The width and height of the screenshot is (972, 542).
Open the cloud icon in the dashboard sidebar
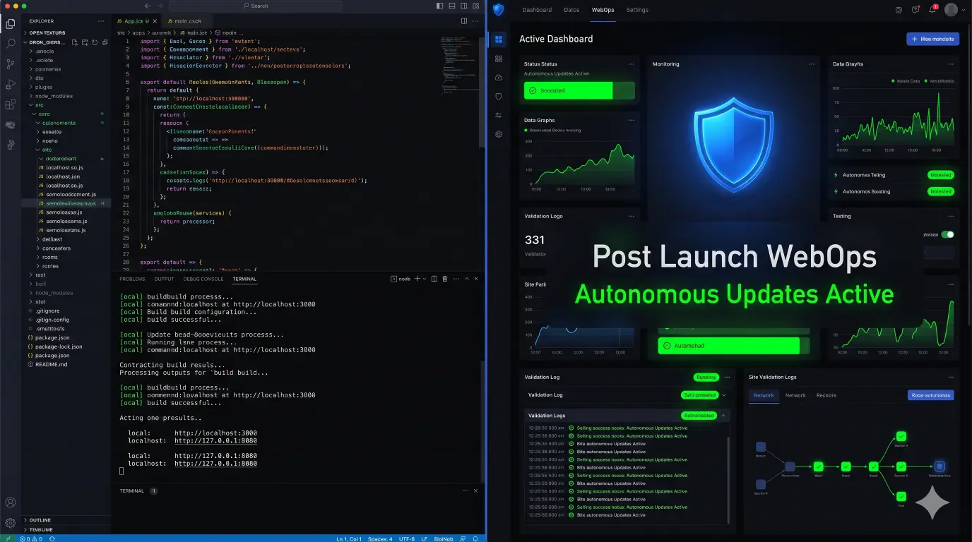pyautogui.click(x=499, y=78)
